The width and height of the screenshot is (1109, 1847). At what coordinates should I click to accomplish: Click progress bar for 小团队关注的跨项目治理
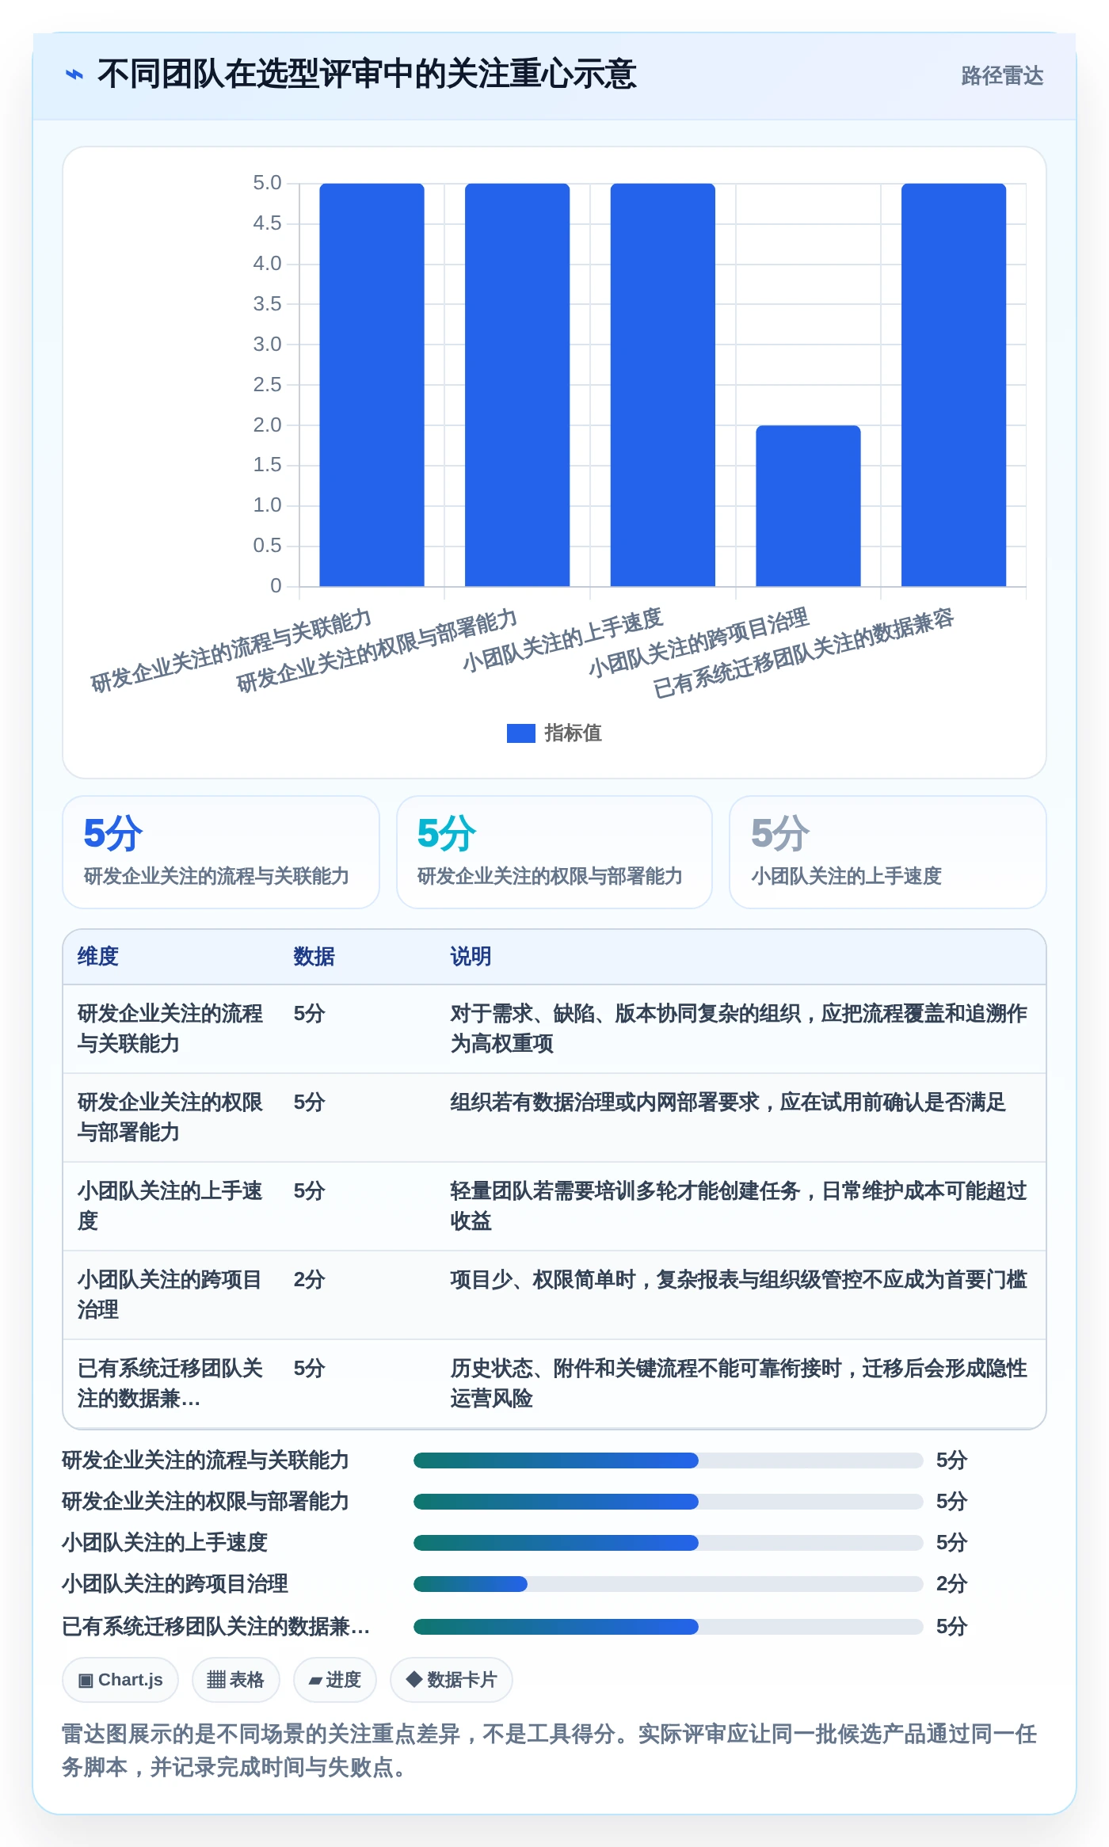point(668,1583)
